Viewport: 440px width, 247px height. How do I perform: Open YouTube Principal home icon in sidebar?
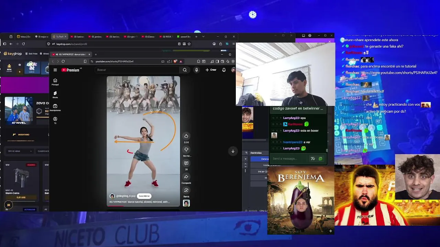point(55,82)
